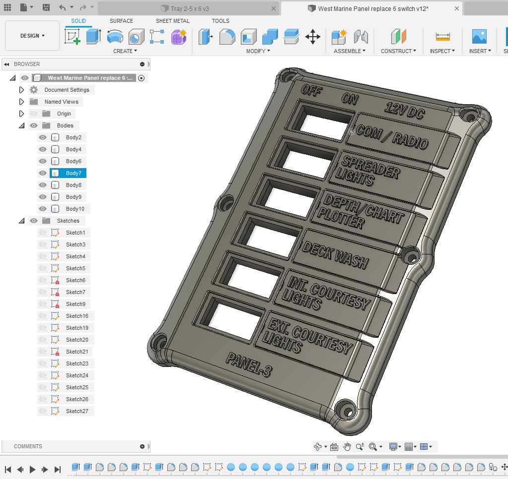Select Sketch27 in browser

click(x=77, y=411)
